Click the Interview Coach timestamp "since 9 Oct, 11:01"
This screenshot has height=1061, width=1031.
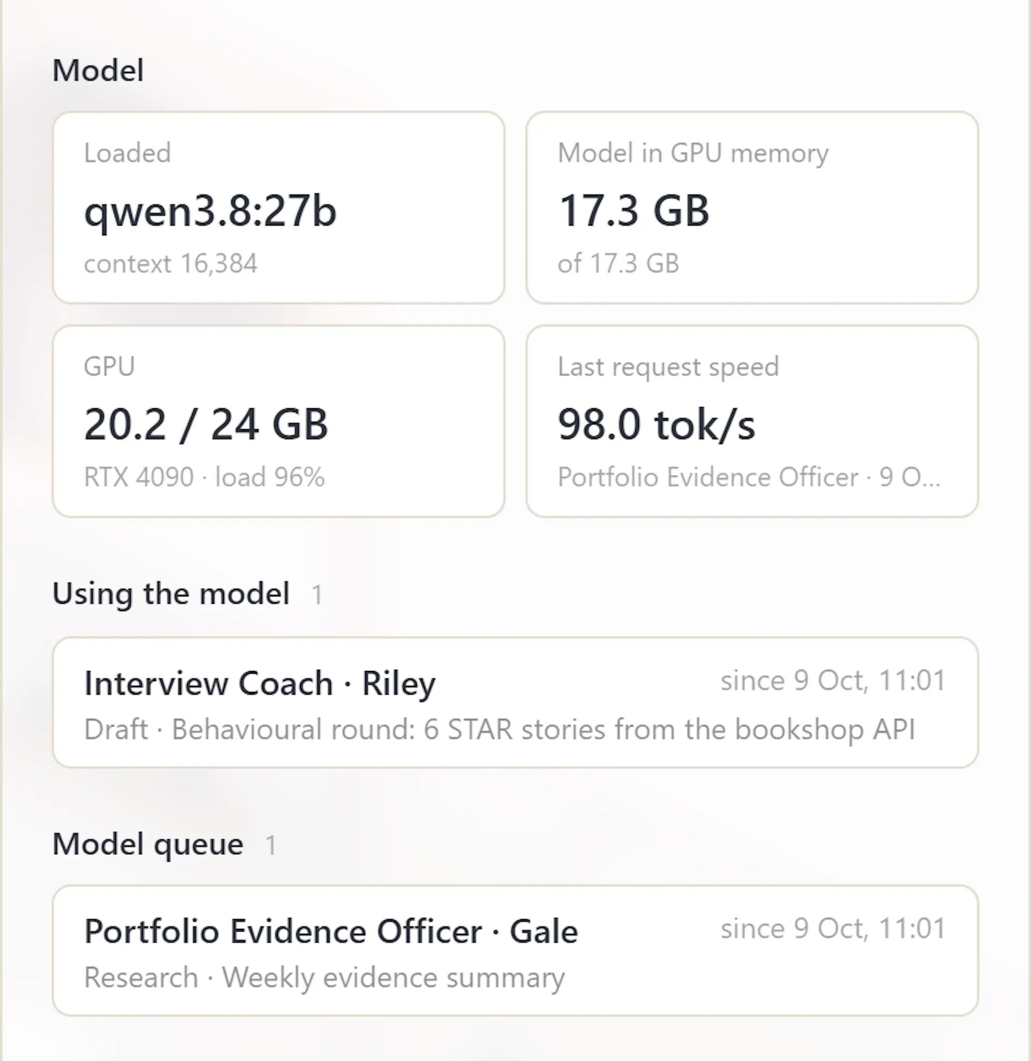pyautogui.click(x=833, y=680)
